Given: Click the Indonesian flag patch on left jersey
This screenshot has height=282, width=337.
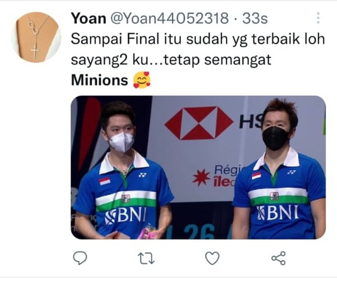Looking at the screenshot, I should [104, 181].
